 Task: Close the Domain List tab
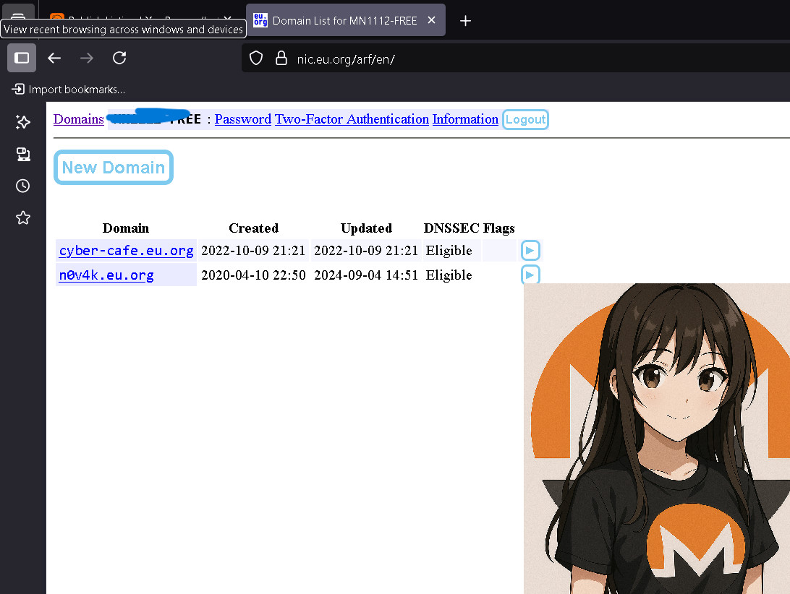pyautogui.click(x=431, y=20)
